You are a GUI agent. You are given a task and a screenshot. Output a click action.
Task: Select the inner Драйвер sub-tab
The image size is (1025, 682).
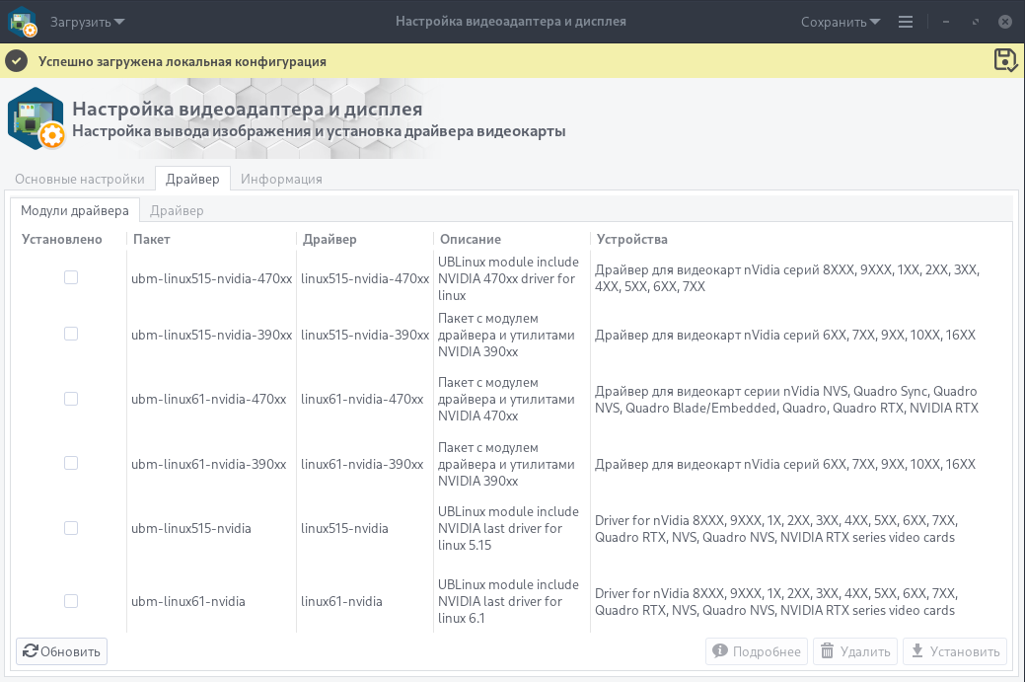177,210
